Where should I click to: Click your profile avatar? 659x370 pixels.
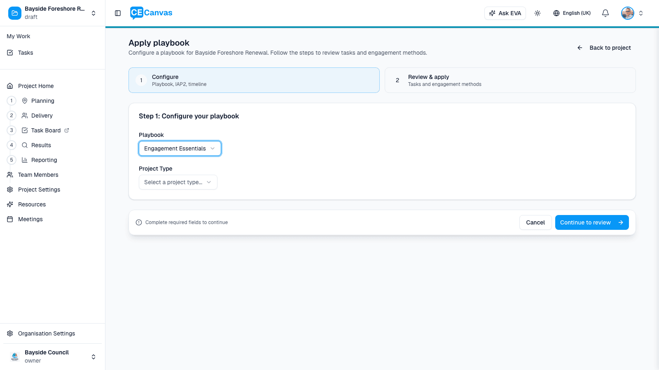[627, 13]
